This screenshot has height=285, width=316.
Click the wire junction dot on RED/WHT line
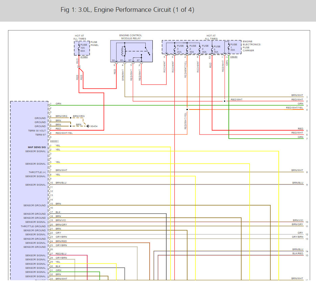pyautogui.click(x=224, y=101)
